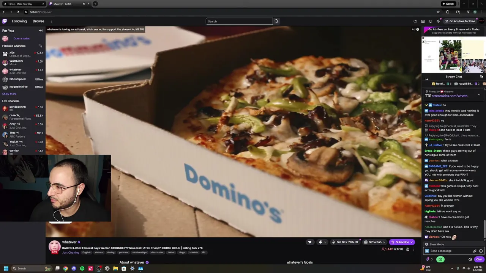Open TikTok app from the taskbar
The image size is (486, 273).
[x=90, y=268]
